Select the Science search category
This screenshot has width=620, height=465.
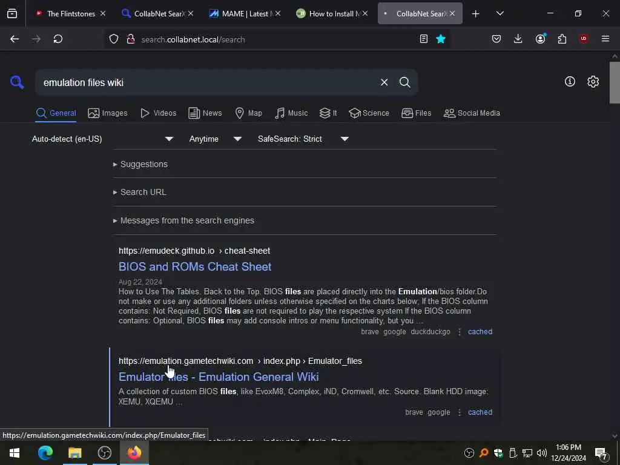pyautogui.click(x=369, y=113)
